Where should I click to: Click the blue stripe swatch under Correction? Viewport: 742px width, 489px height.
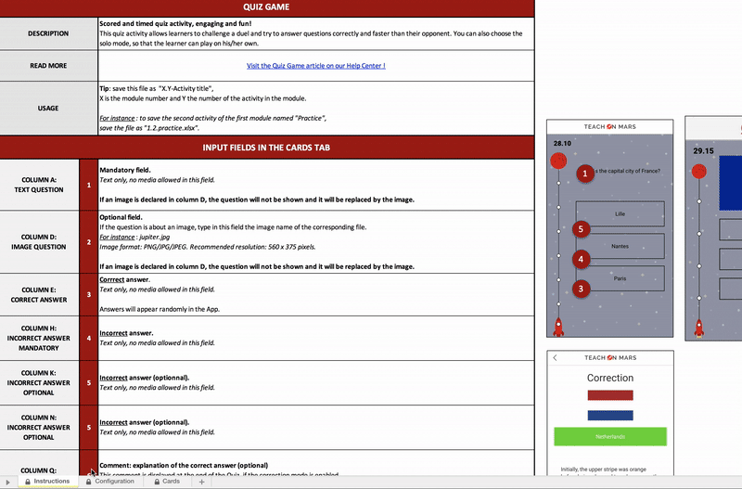tap(610, 415)
